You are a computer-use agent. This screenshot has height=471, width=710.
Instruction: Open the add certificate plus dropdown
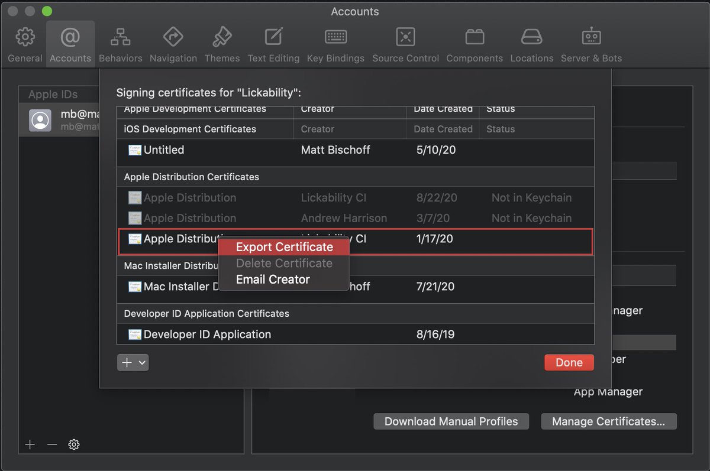click(x=133, y=363)
